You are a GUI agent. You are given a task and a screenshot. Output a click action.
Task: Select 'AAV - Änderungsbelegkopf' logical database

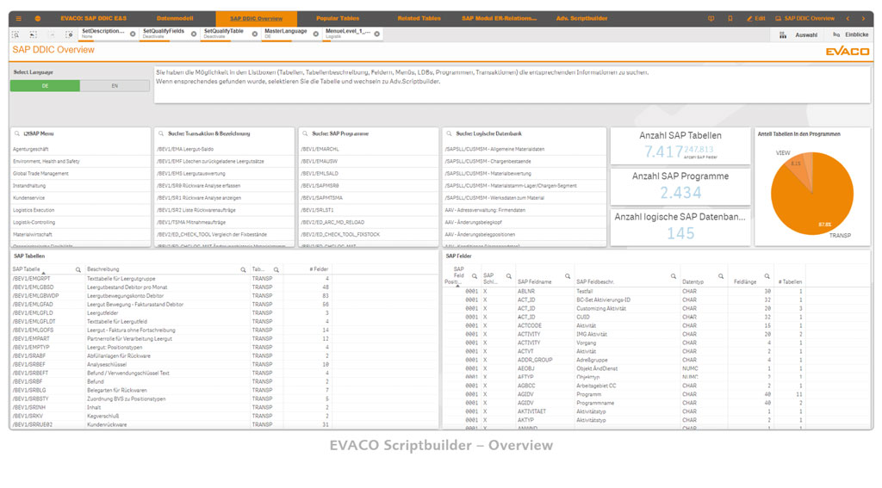[x=525, y=223]
